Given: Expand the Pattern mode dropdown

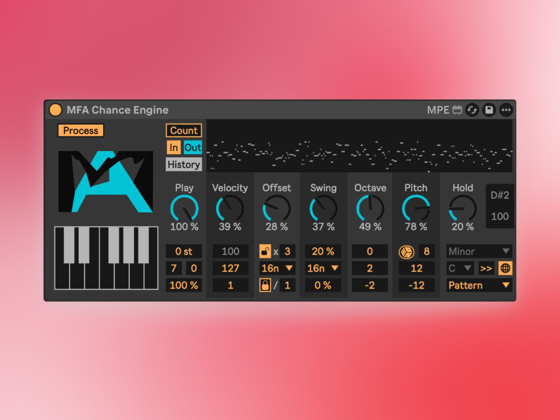Looking at the screenshot, I should coord(479,285).
